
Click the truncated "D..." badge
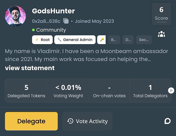[128, 40]
